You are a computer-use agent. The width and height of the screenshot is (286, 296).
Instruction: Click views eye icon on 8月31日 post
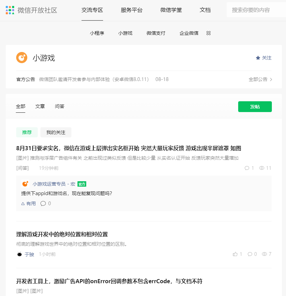[x=261, y=168]
